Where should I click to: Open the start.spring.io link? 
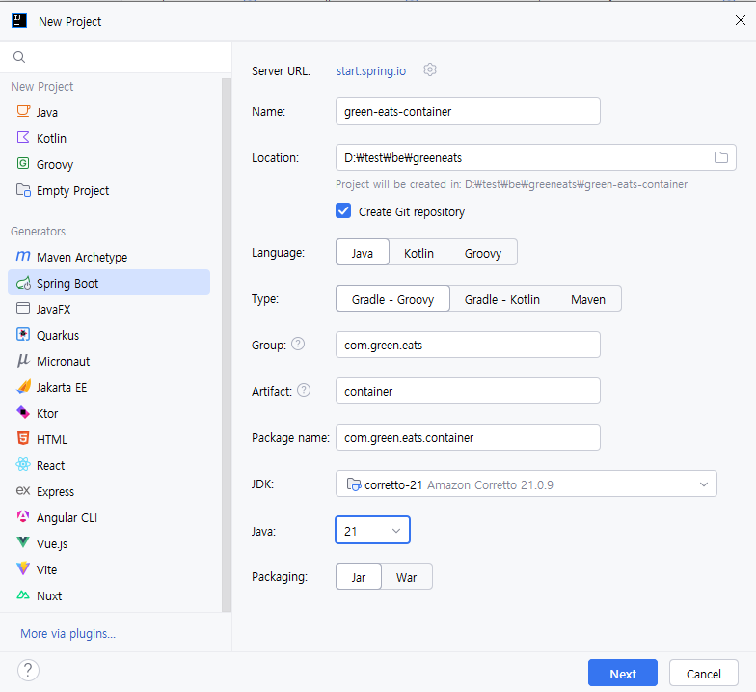coord(370,71)
